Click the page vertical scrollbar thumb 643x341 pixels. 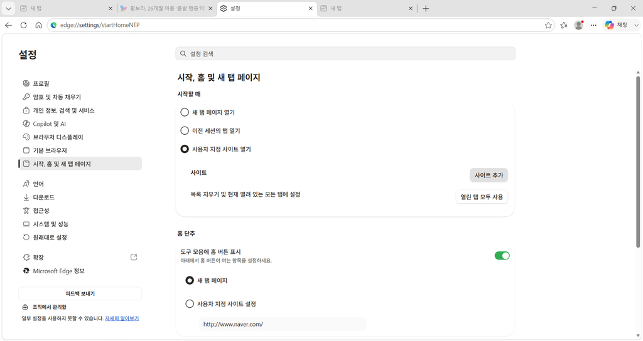pos(638,162)
